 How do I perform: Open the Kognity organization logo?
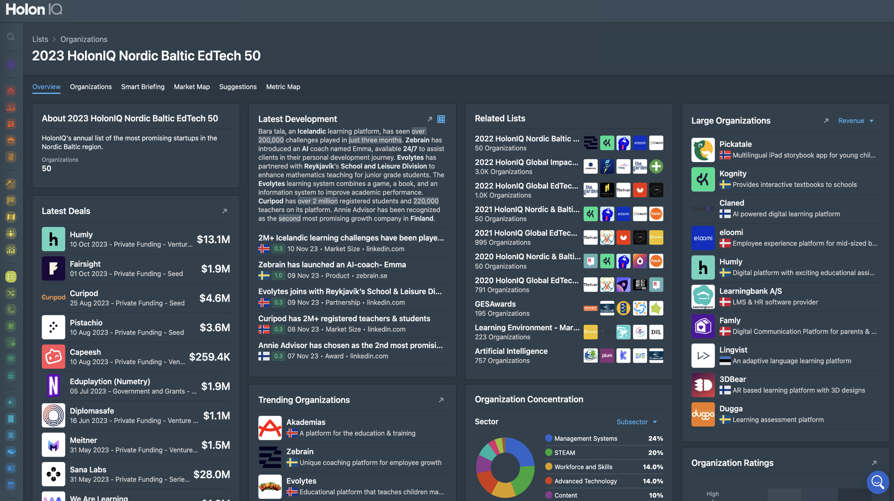(x=703, y=179)
